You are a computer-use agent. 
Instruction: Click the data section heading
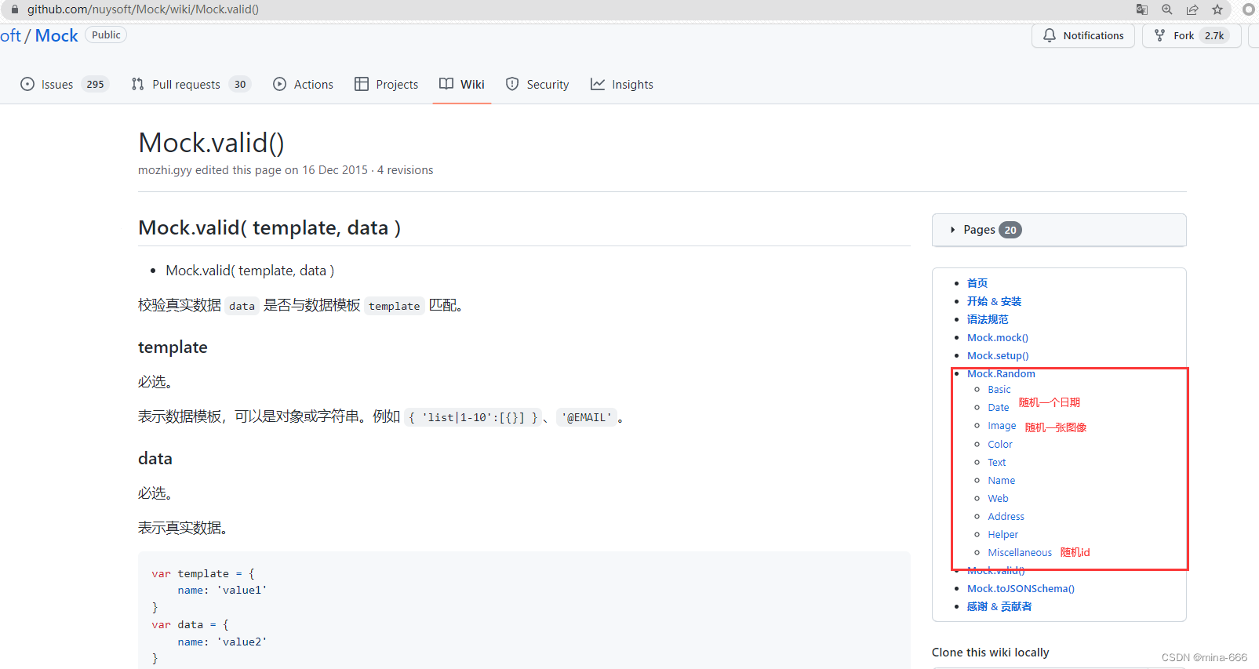pos(155,459)
